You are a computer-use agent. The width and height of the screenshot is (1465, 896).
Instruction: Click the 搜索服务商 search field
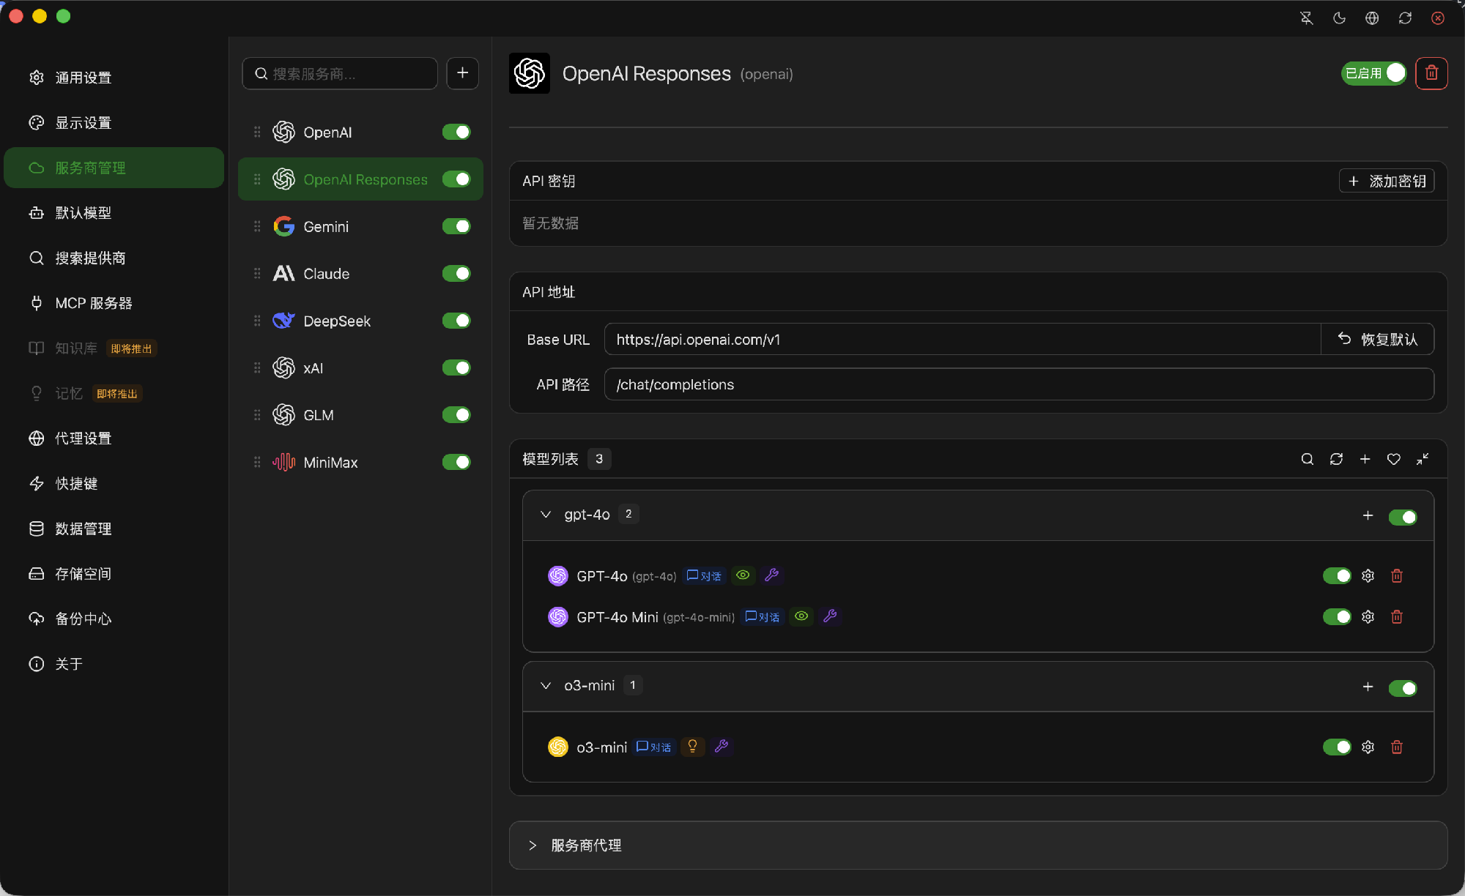(341, 74)
